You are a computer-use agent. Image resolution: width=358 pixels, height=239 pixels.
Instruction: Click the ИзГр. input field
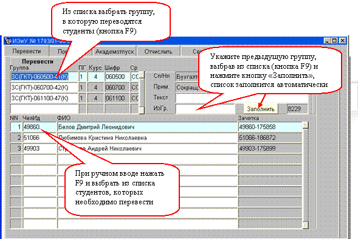point(205,109)
